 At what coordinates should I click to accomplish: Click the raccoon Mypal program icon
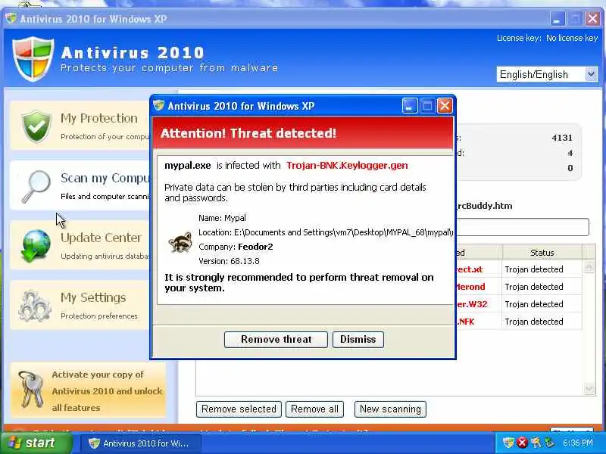pyautogui.click(x=180, y=242)
